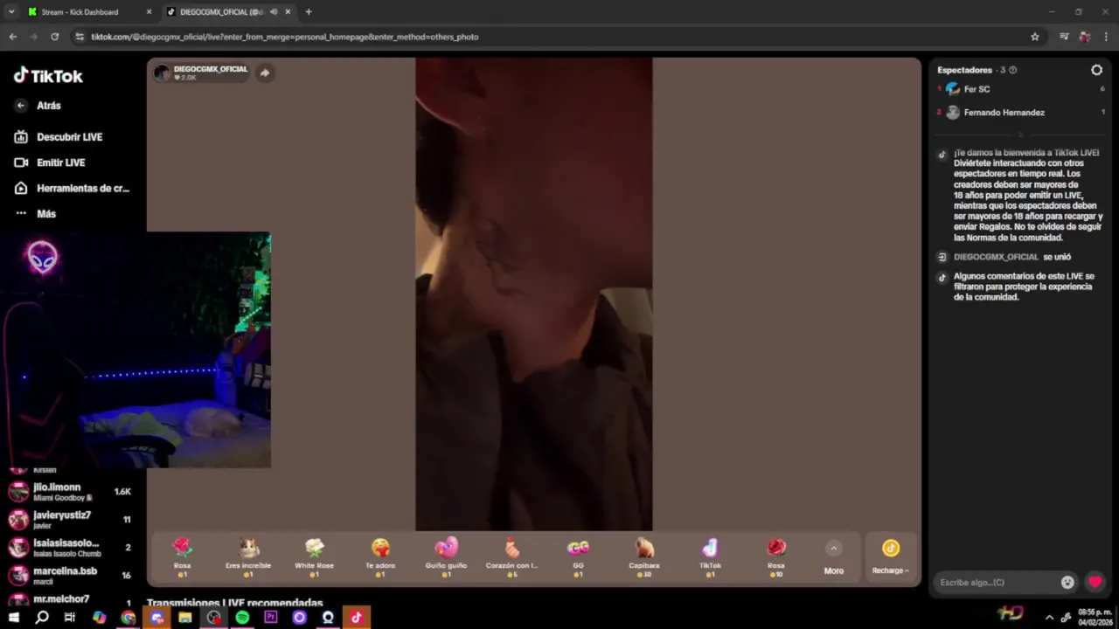Open DIEGOCGMX_OFICIAL streamer profile avatar
Screen dimensions: 1119x629
pos(162,73)
